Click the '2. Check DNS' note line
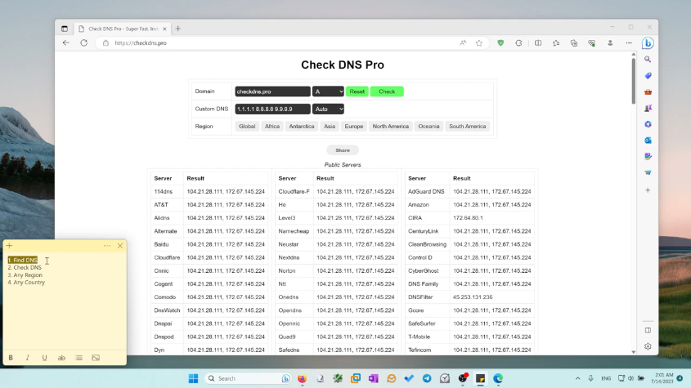The width and height of the screenshot is (691, 388). pos(25,267)
